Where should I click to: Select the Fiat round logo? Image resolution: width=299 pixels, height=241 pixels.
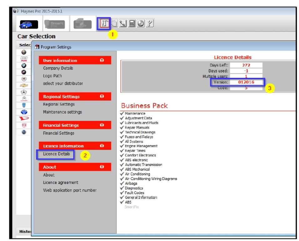pyautogui.click(x=24, y=132)
